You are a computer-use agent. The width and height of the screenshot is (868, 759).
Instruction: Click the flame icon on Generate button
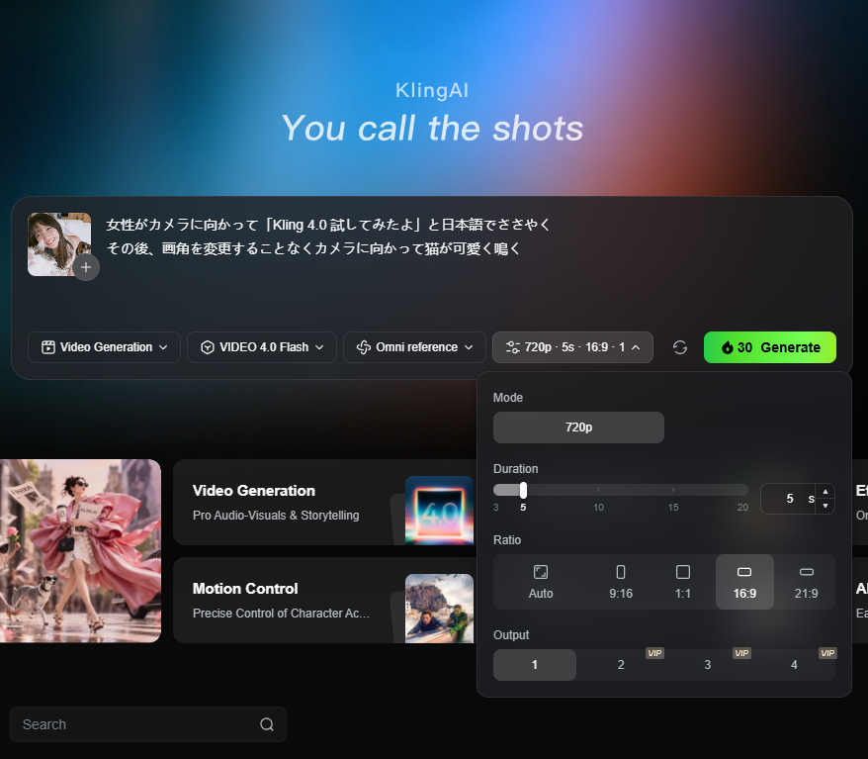(727, 347)
